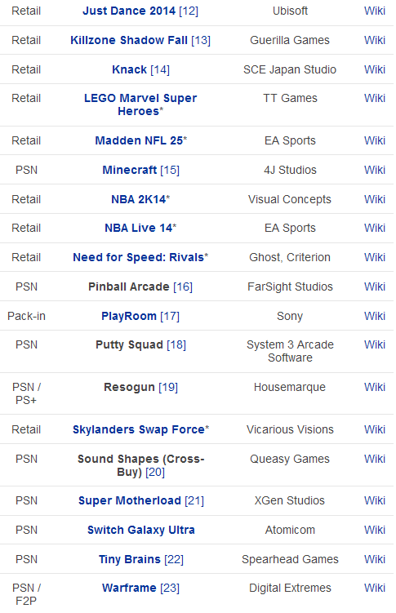Click footnote 20 for Sound Shapes
This screenshot has width=396, height=613.
[155, 473]
